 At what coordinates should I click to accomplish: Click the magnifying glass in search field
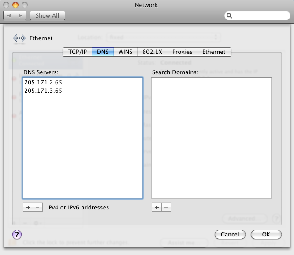(230, 16)
